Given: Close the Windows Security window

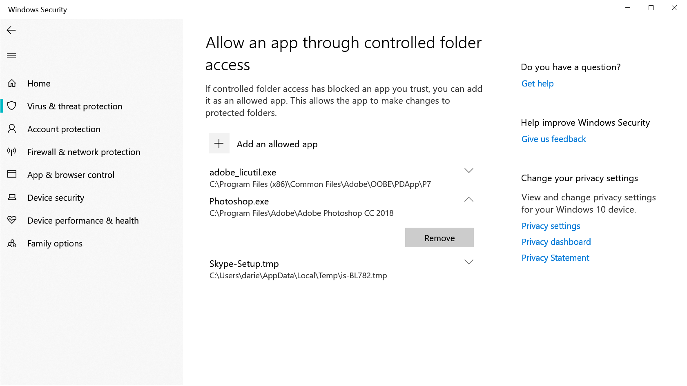Looking at the screenshot, I should click(674, 8).
